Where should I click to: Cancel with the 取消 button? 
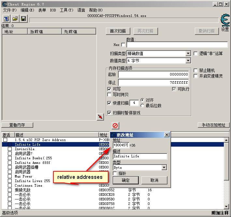154,180
